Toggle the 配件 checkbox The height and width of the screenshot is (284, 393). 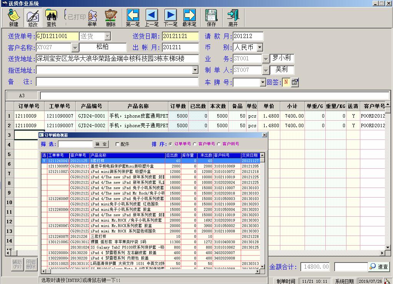click(117, 144)
